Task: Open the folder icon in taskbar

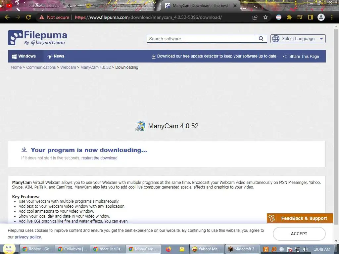Action: click(x=182, y=249)
